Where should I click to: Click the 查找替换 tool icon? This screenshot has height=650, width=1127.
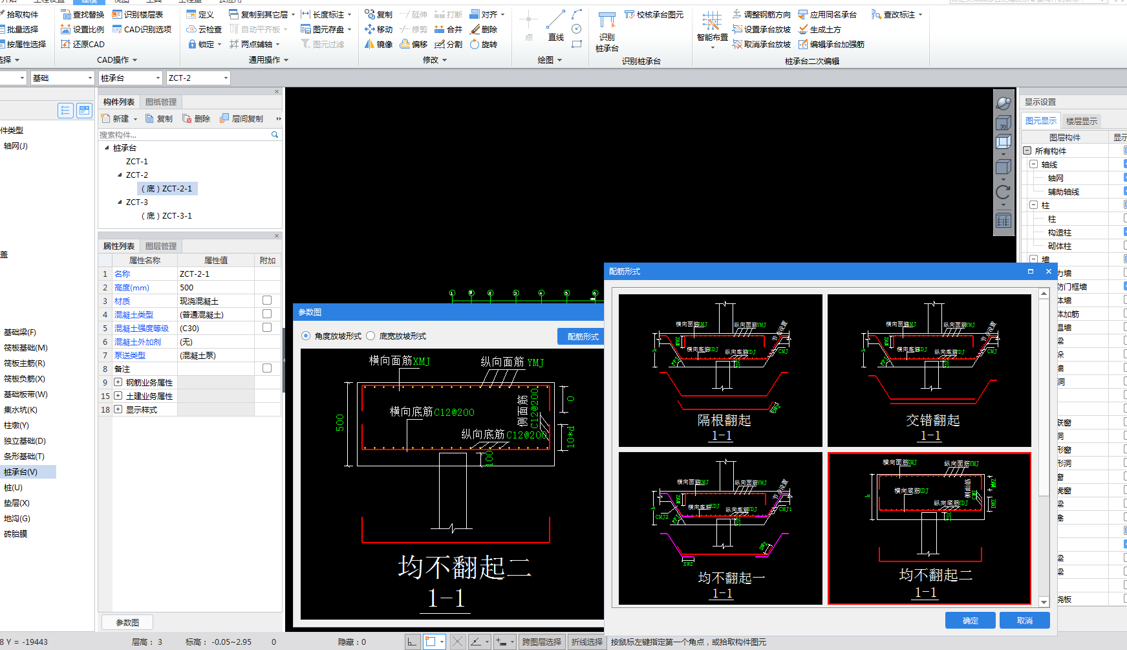tap(66, 14)
